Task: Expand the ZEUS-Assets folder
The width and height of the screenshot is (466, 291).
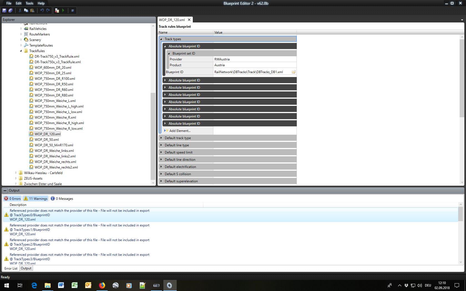Action: tap(16, 178)
